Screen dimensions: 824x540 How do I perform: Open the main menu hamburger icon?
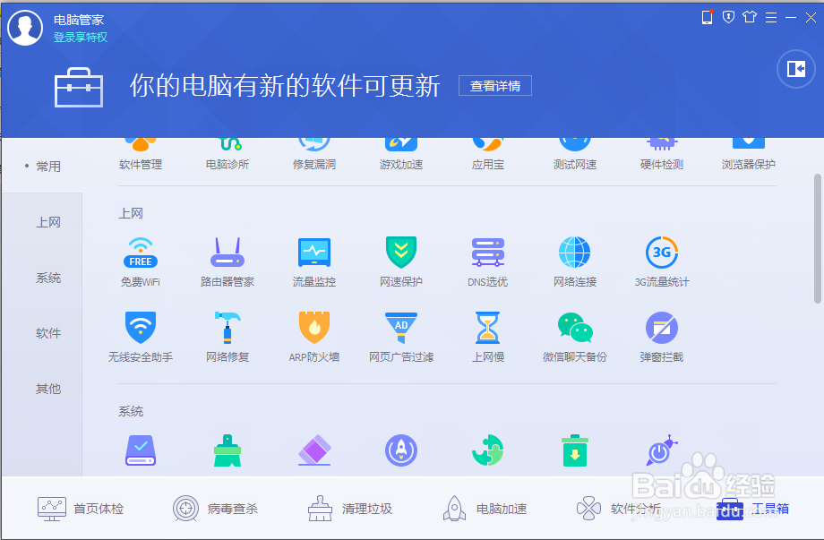point(771,18)
